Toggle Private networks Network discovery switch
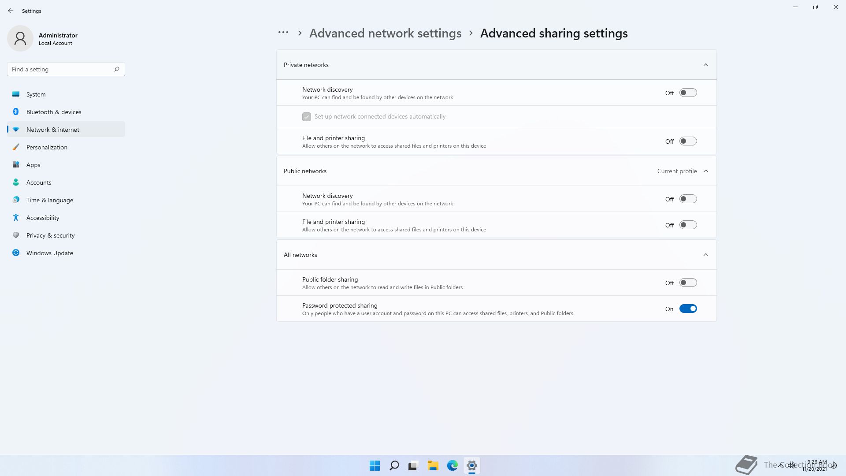The height and width of the screenshot is (476, 846). 688,93
